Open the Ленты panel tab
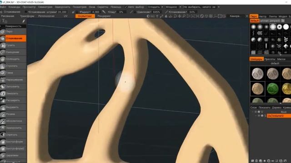This screenshot has height=163, width=291. click(273, 16)
